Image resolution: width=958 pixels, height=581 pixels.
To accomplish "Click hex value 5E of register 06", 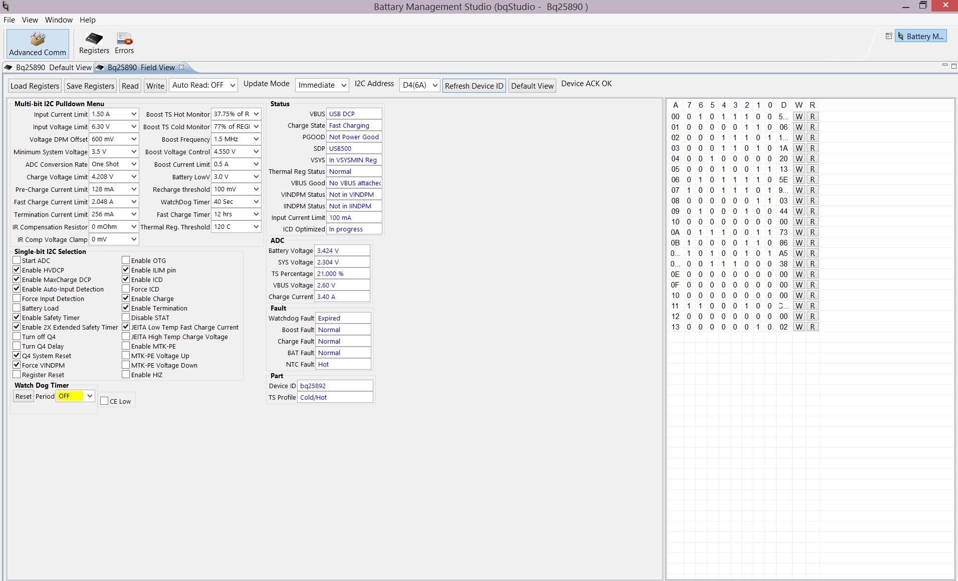I will 783,179.
